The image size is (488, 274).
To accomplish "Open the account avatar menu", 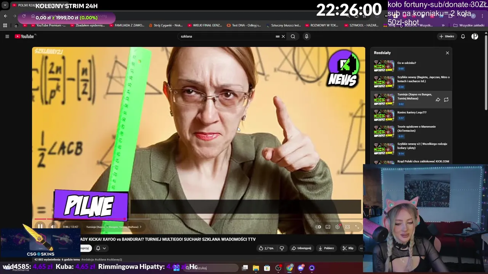I will [475, 37].
